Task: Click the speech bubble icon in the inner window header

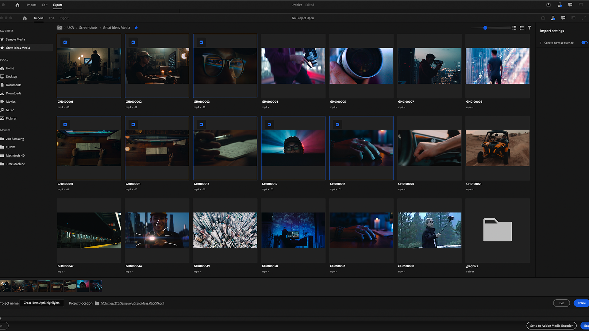Action: (x=563, y=18)
